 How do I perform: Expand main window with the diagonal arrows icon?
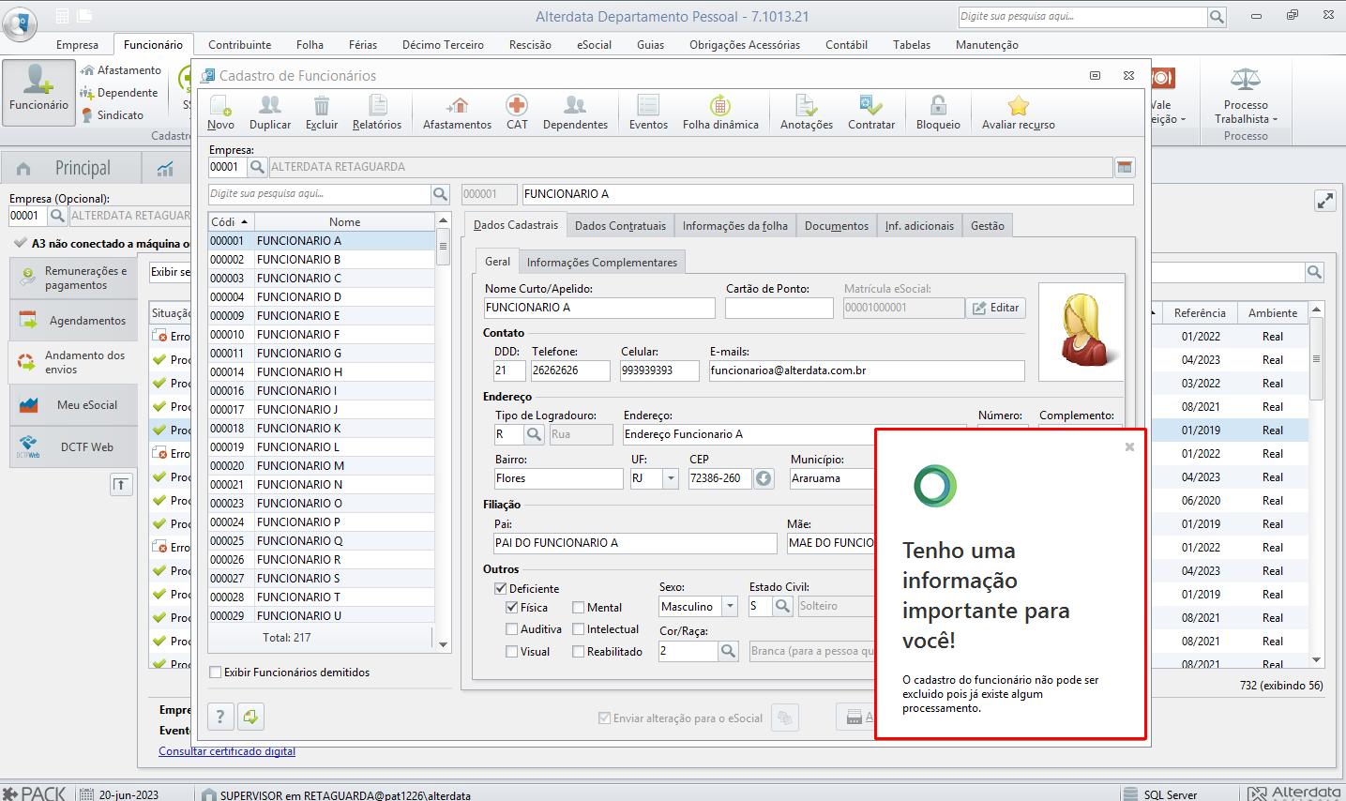point(1324,201)
